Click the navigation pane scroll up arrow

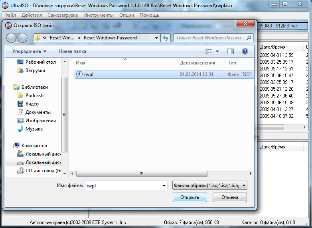[x=65, y=62]
